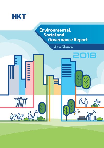Click the 2018 year text
Screen dimensions: 104x148
85,55
